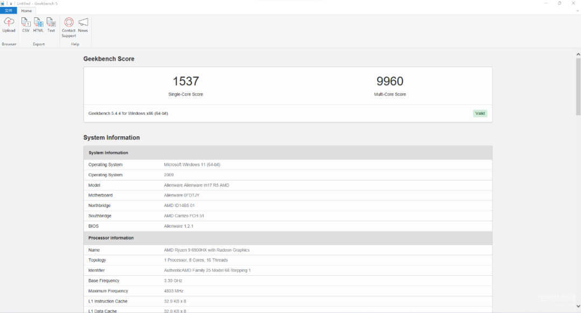Image resolution: width=581 pixels, height=313 pixels.
Task: Select the 3.30 GHz value
Action: [x=173, y=281]
